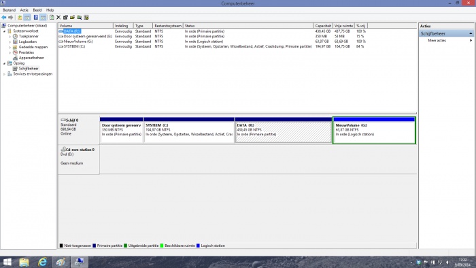Screen dimensions: 476x268
Task: Click the Primaire partitie legend swatch
Action: pyautogui.click(x=94, y=246)
